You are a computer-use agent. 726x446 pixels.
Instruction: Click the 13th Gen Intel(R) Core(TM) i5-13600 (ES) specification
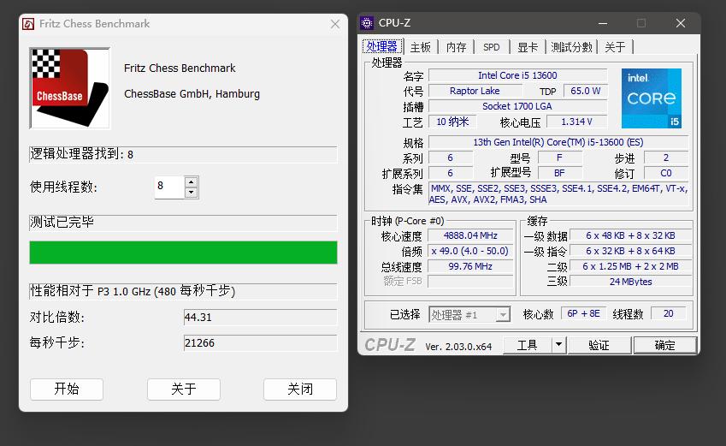[x=558, y=142]
